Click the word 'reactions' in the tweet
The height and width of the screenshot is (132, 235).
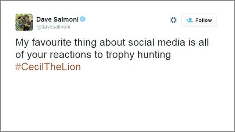tap(70, 55)
